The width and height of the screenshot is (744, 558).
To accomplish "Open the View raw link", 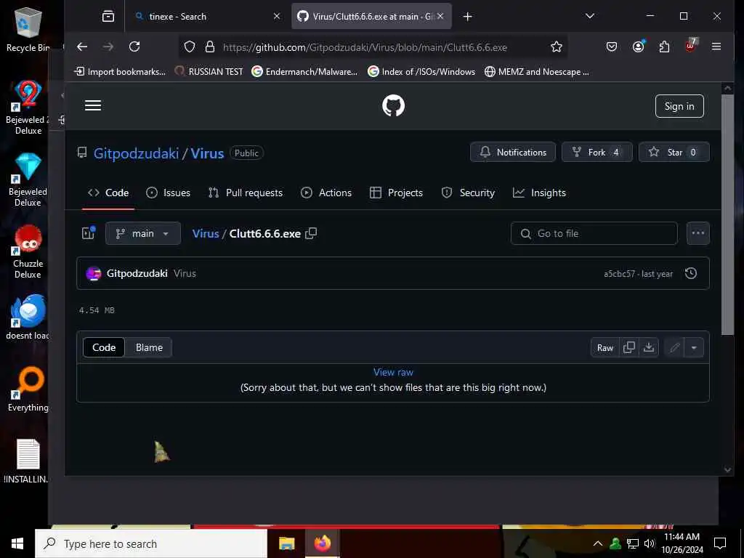I will coord(393,372).
